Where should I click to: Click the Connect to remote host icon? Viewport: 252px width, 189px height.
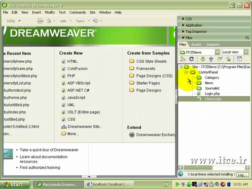point(183,59)
